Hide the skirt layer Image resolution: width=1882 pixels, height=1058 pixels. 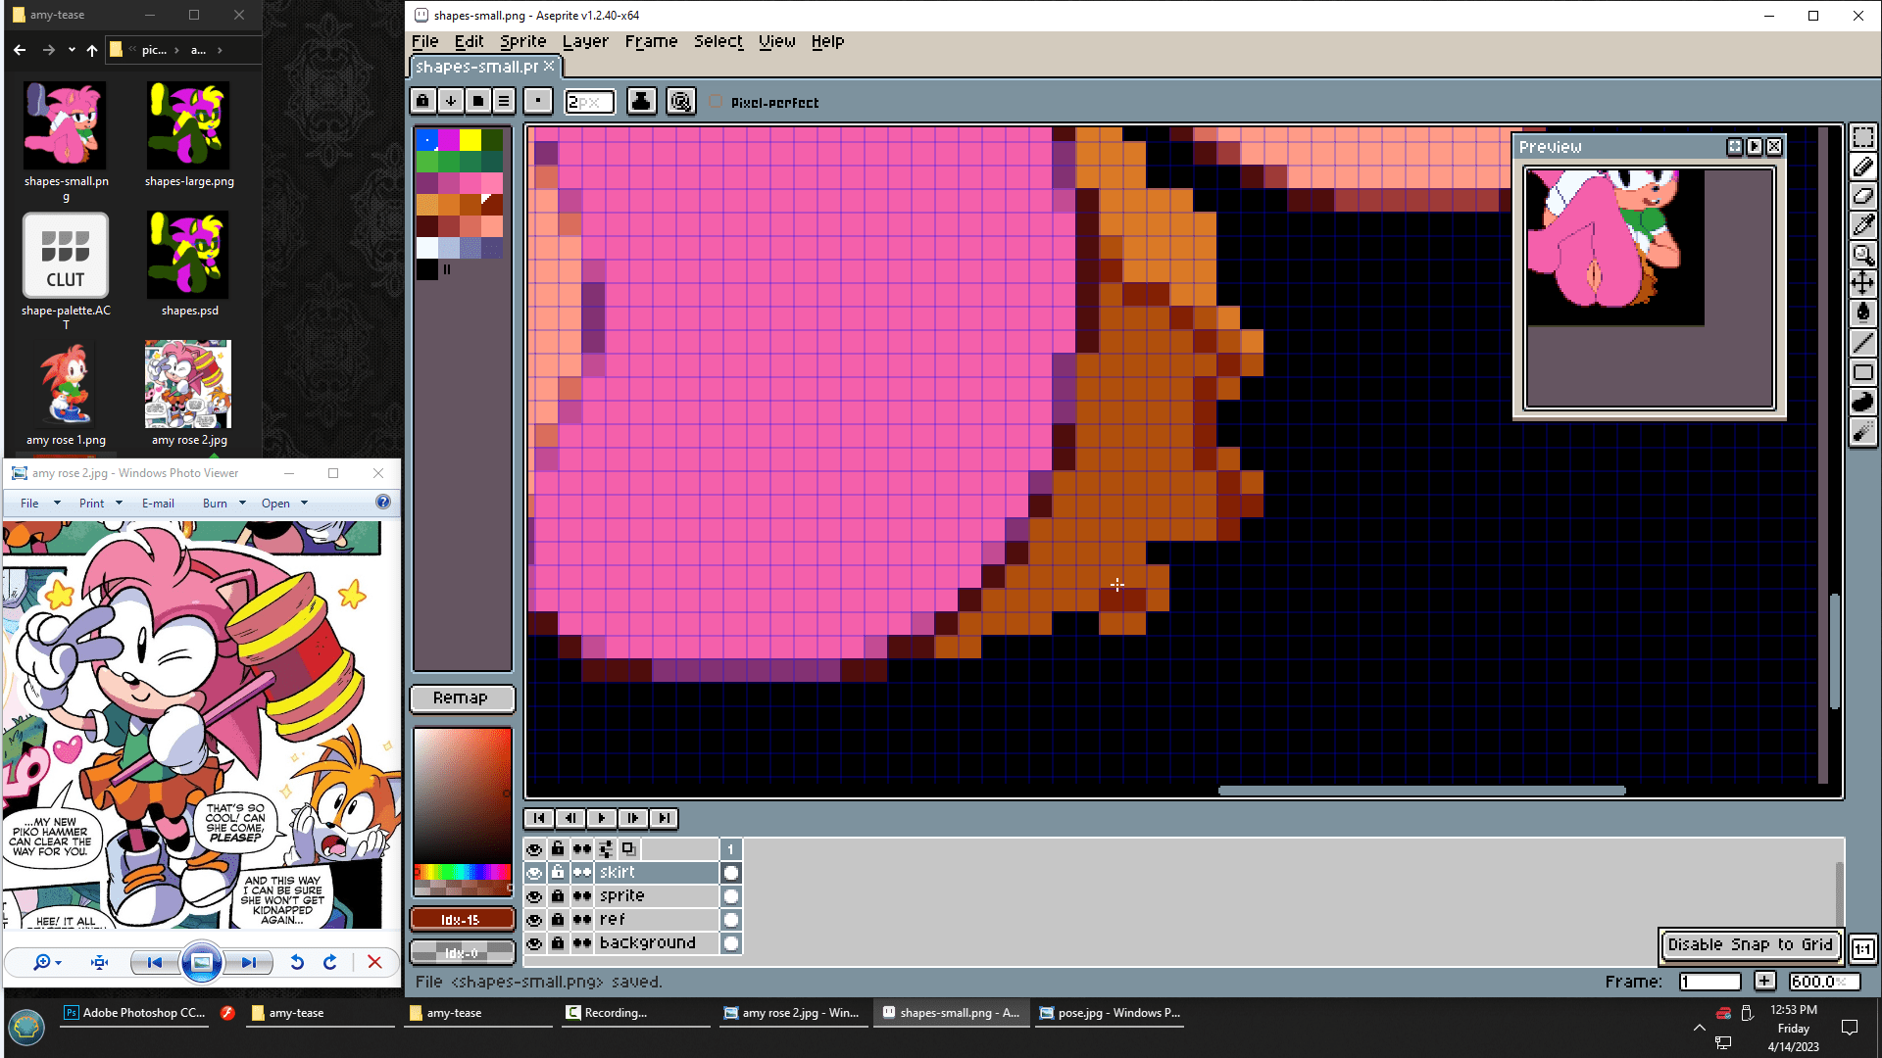[534, 873]
